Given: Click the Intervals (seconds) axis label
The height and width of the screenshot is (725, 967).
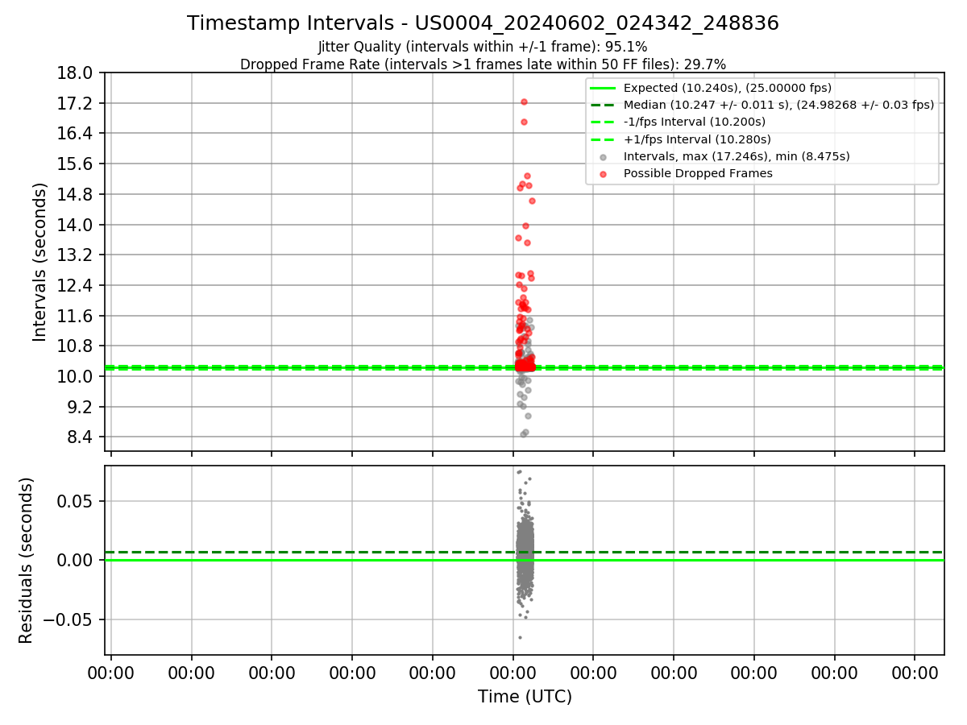Looking at the screenshot, I should (40, 262).
